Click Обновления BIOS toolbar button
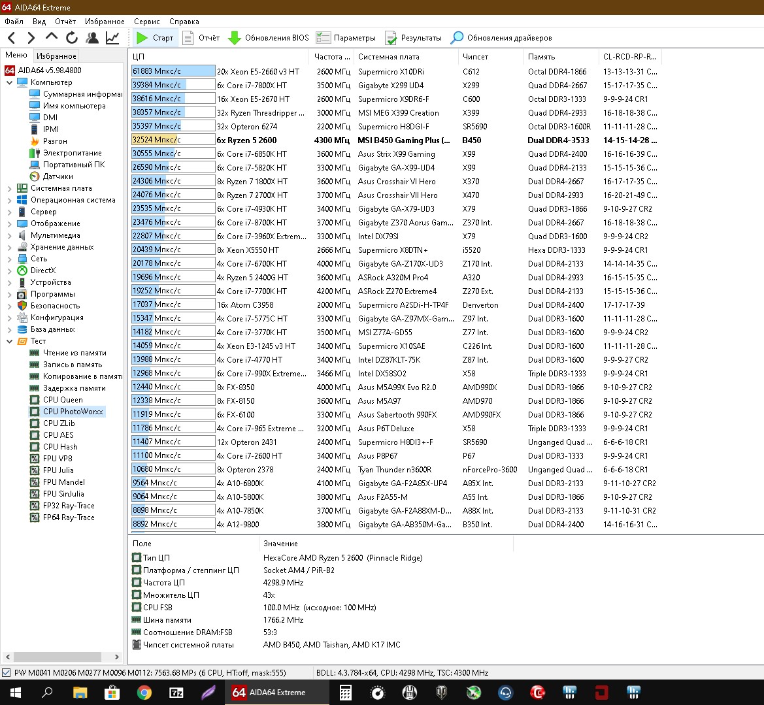Image resolution: width=764 pixels, height=705 pixels. tap(269, 37)
